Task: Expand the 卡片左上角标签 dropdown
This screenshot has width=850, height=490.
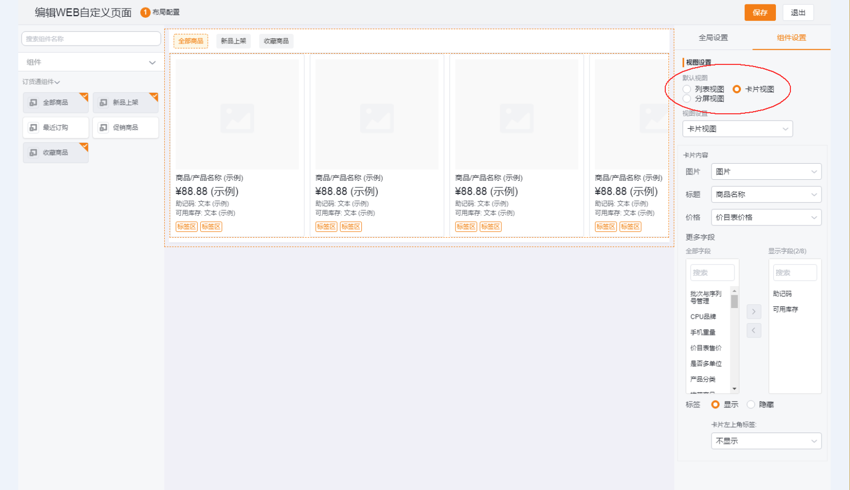Action: tap(766, 441)
